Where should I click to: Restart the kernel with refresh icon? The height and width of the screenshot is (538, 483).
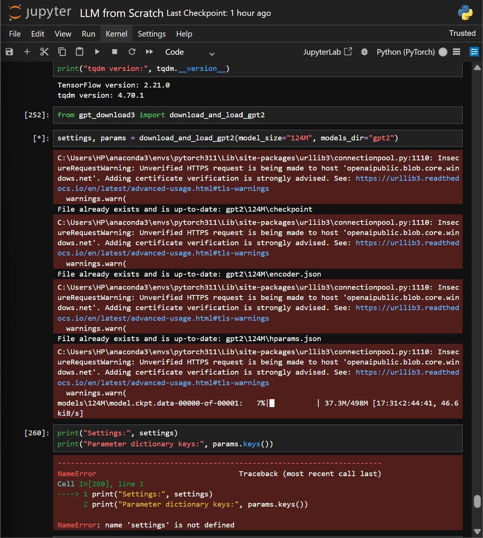pos(132,52)
